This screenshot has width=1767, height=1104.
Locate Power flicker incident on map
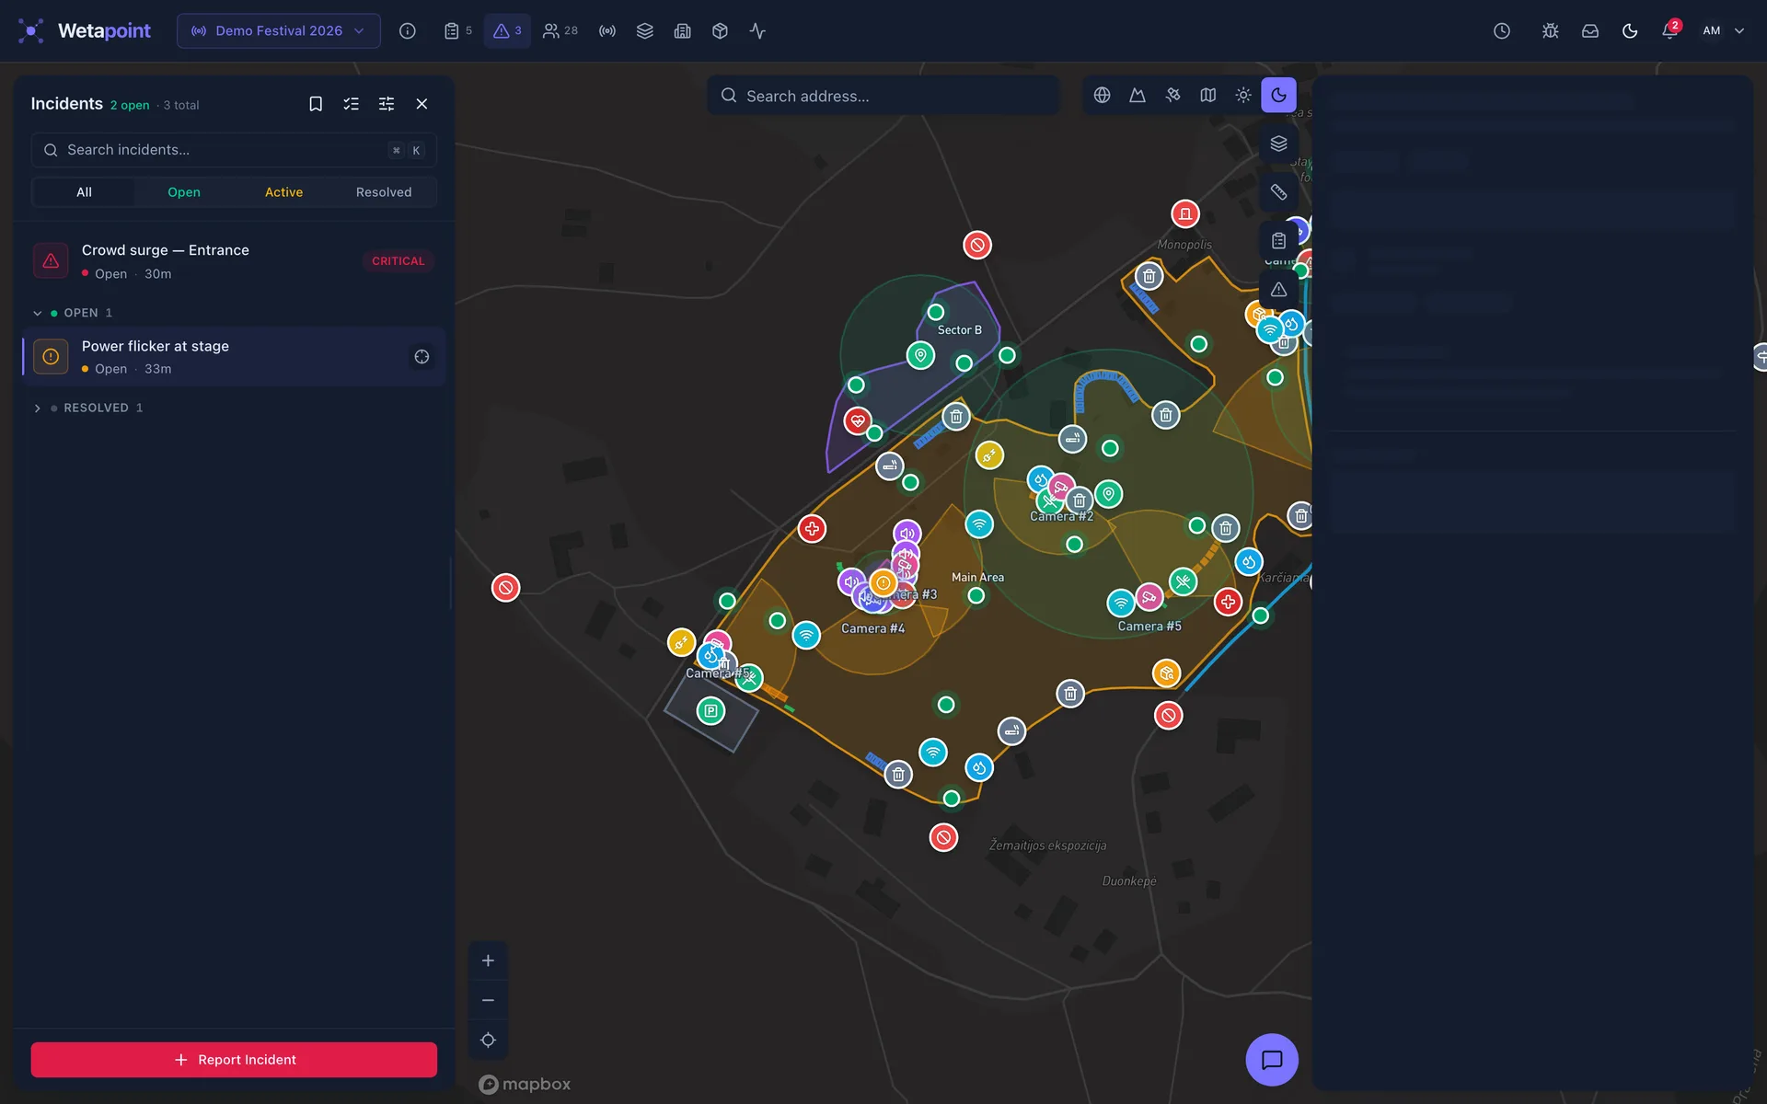pos(422,357)
